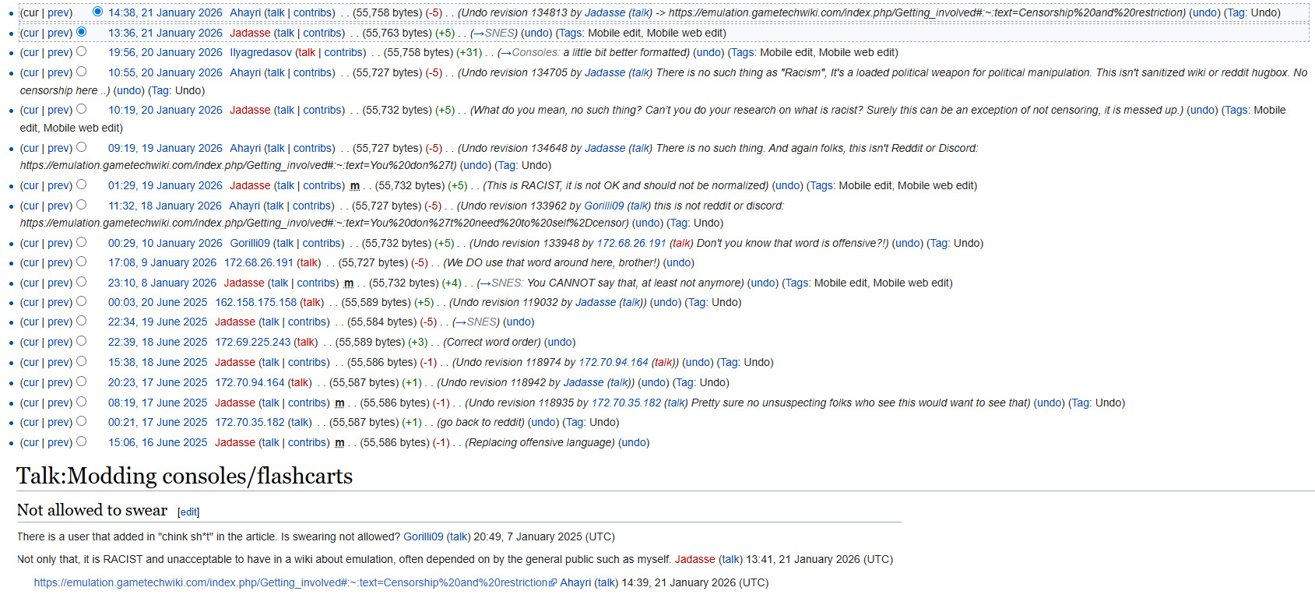This screenshot has width=1315, height=605.
Task: Open user page for IP 172.69.225.243
Action: pos(253,342)
